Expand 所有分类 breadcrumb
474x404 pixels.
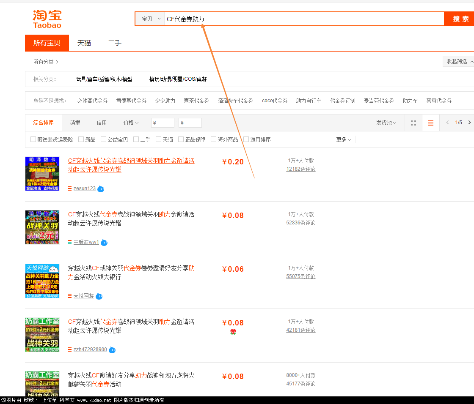[x=46, y=62]
